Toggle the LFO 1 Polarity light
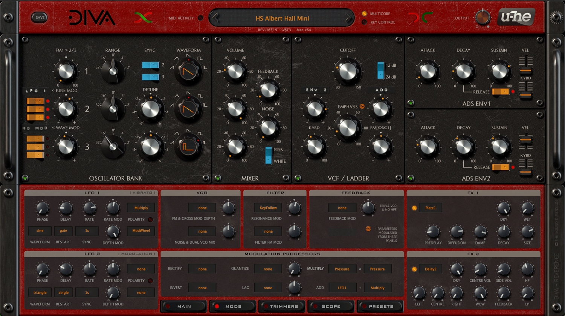Screen dimensions: 565x316 [150, 219]
